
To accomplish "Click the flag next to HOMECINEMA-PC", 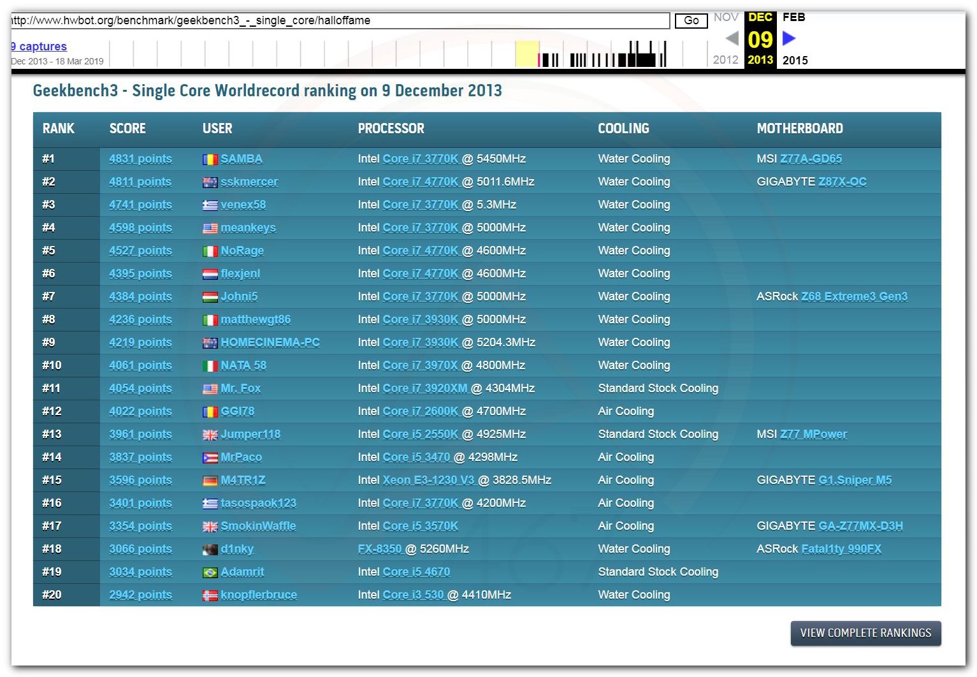I will [x=210, y=343].
